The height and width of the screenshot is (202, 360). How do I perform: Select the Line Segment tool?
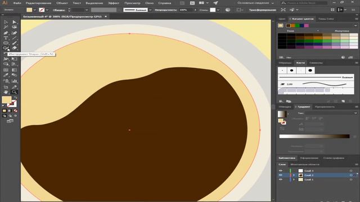14,38
